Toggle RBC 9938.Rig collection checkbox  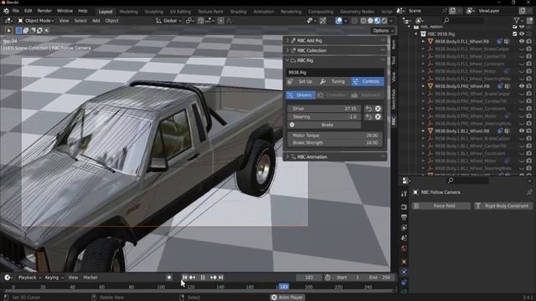point(515,34)
